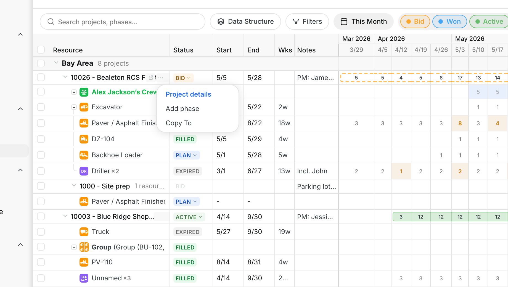Click the Truck resource icon
This screenshot has height=287, width=508.
[x=84, y=232]
